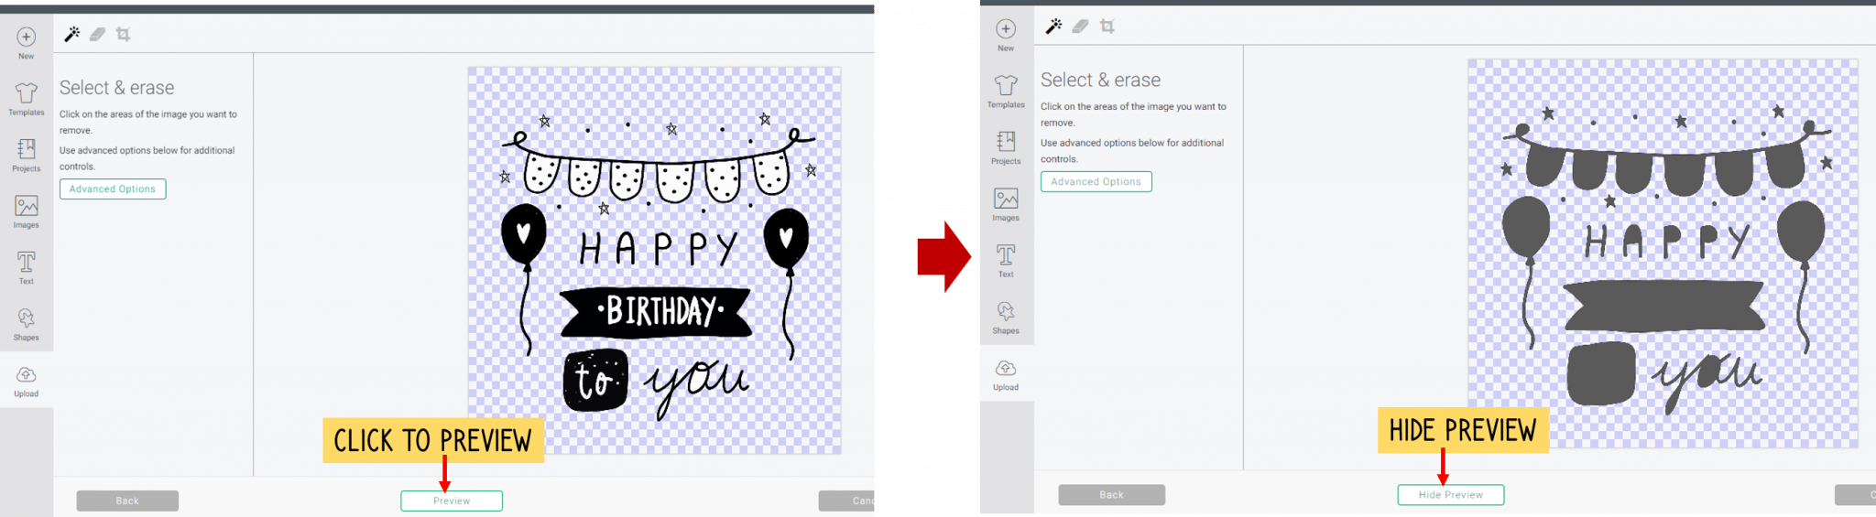This screenshot has height=517, width=1876.
Task: Click the gray preview silhouette on right canvas
Action: (x=1665, y=258)
